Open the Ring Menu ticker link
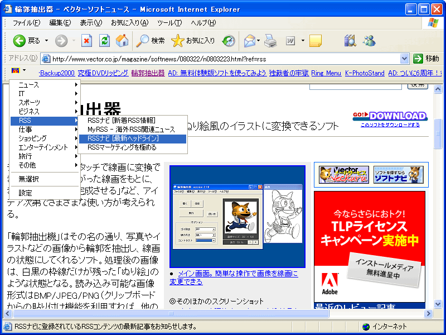The height and width of the screenshot is (335, 446). pyautogui.click(x=326, y=73)
